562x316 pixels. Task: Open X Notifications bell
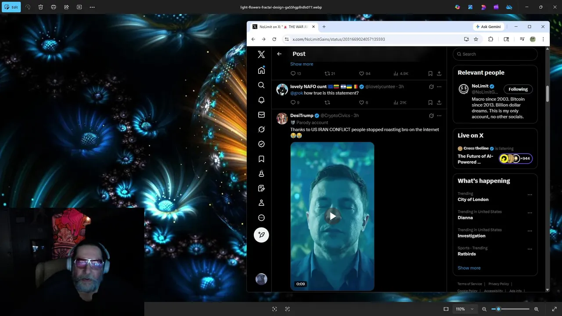(261, 100)
